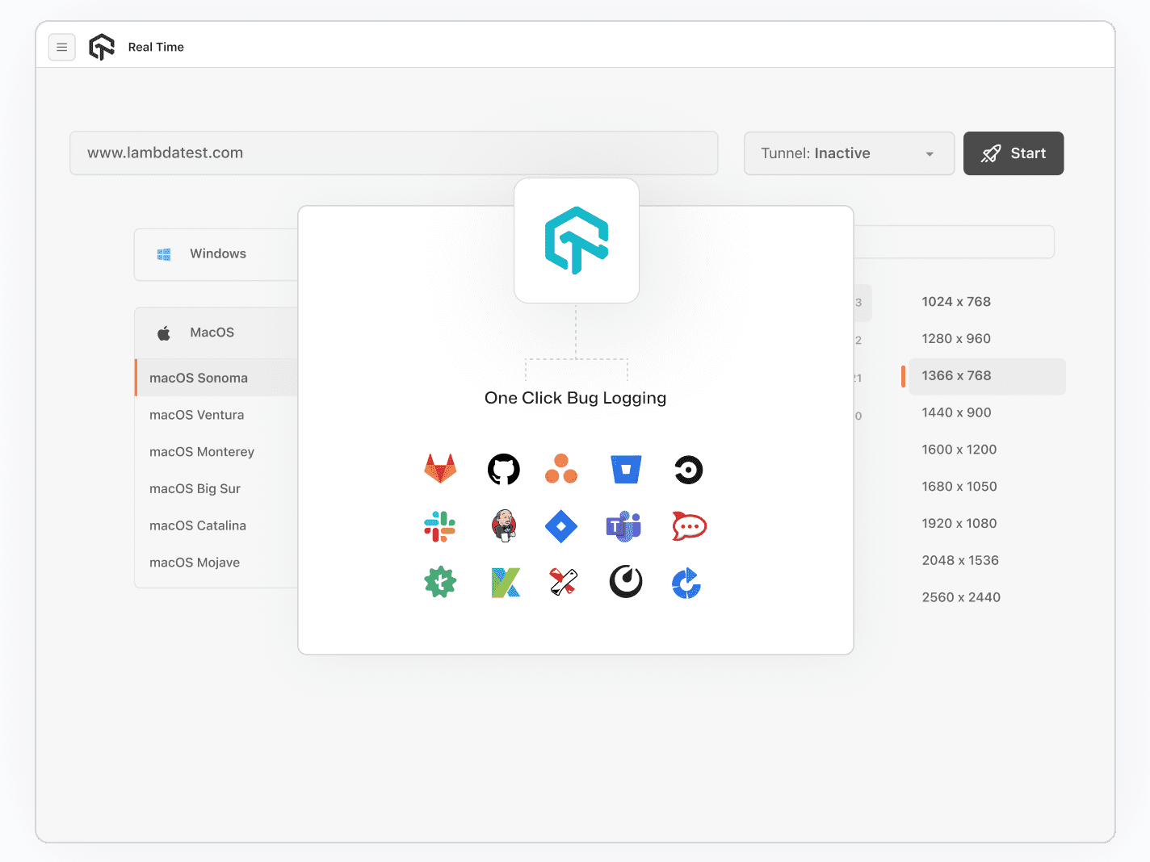
Task: Open the hamburger menu
Action: pos(62,47)
